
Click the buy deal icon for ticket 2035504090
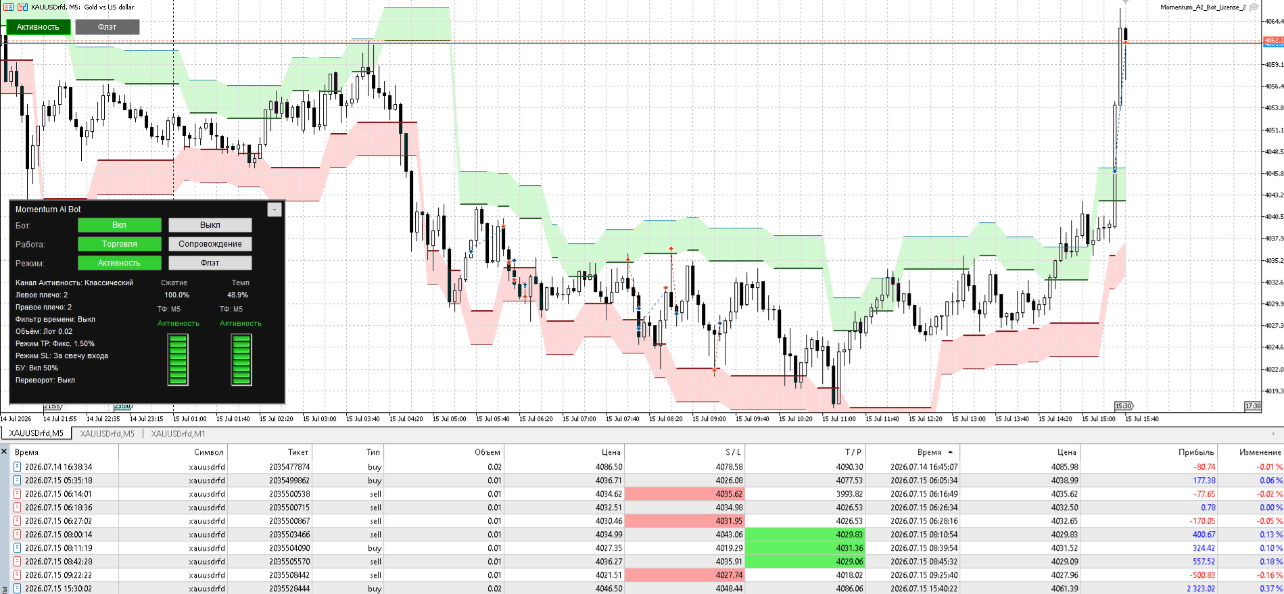pos(18,548)
